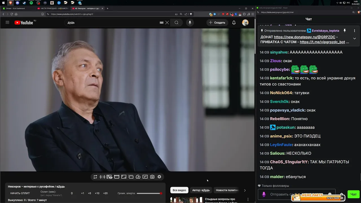Adjust the 'Громк. алерта' volume slider
The width and height of the screenshot is (361, 203).
pos(149,193)
